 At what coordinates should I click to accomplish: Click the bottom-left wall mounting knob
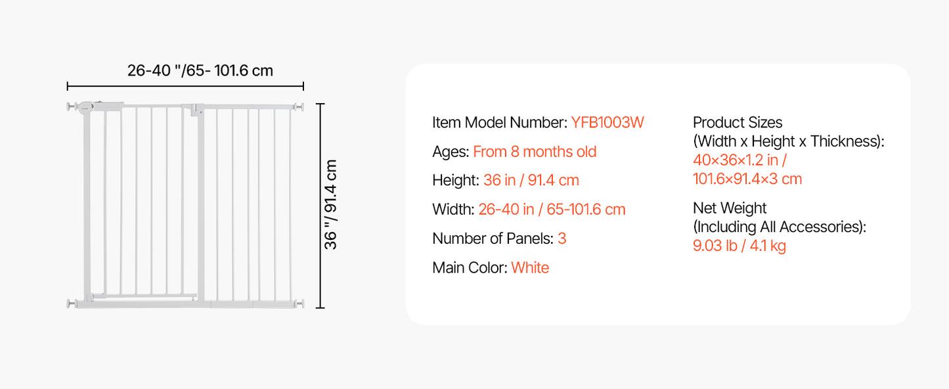pos(70,303)
